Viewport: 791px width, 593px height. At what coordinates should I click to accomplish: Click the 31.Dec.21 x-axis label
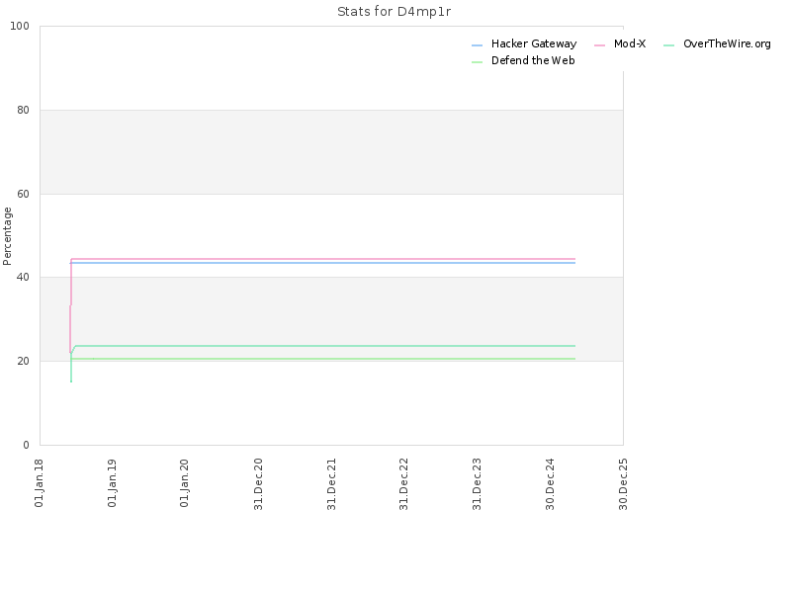tap(331, 484)
